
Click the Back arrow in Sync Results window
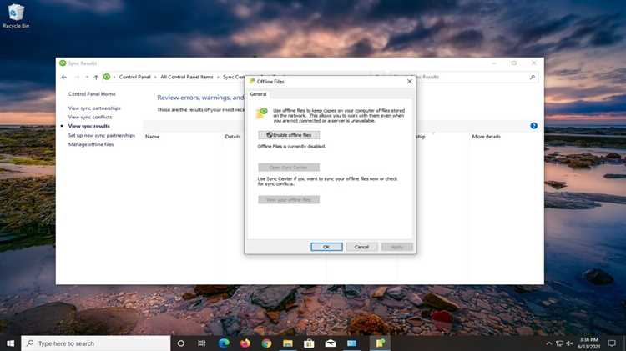[64, 77]
